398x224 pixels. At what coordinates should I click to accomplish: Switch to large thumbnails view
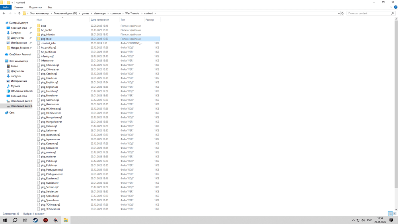pyautogui.click(x=395, y=214)
